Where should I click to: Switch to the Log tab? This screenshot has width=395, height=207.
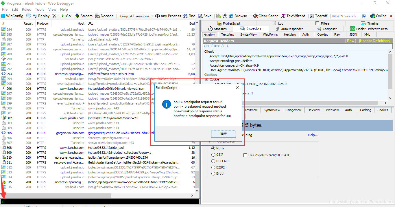[x=278, y=23]
